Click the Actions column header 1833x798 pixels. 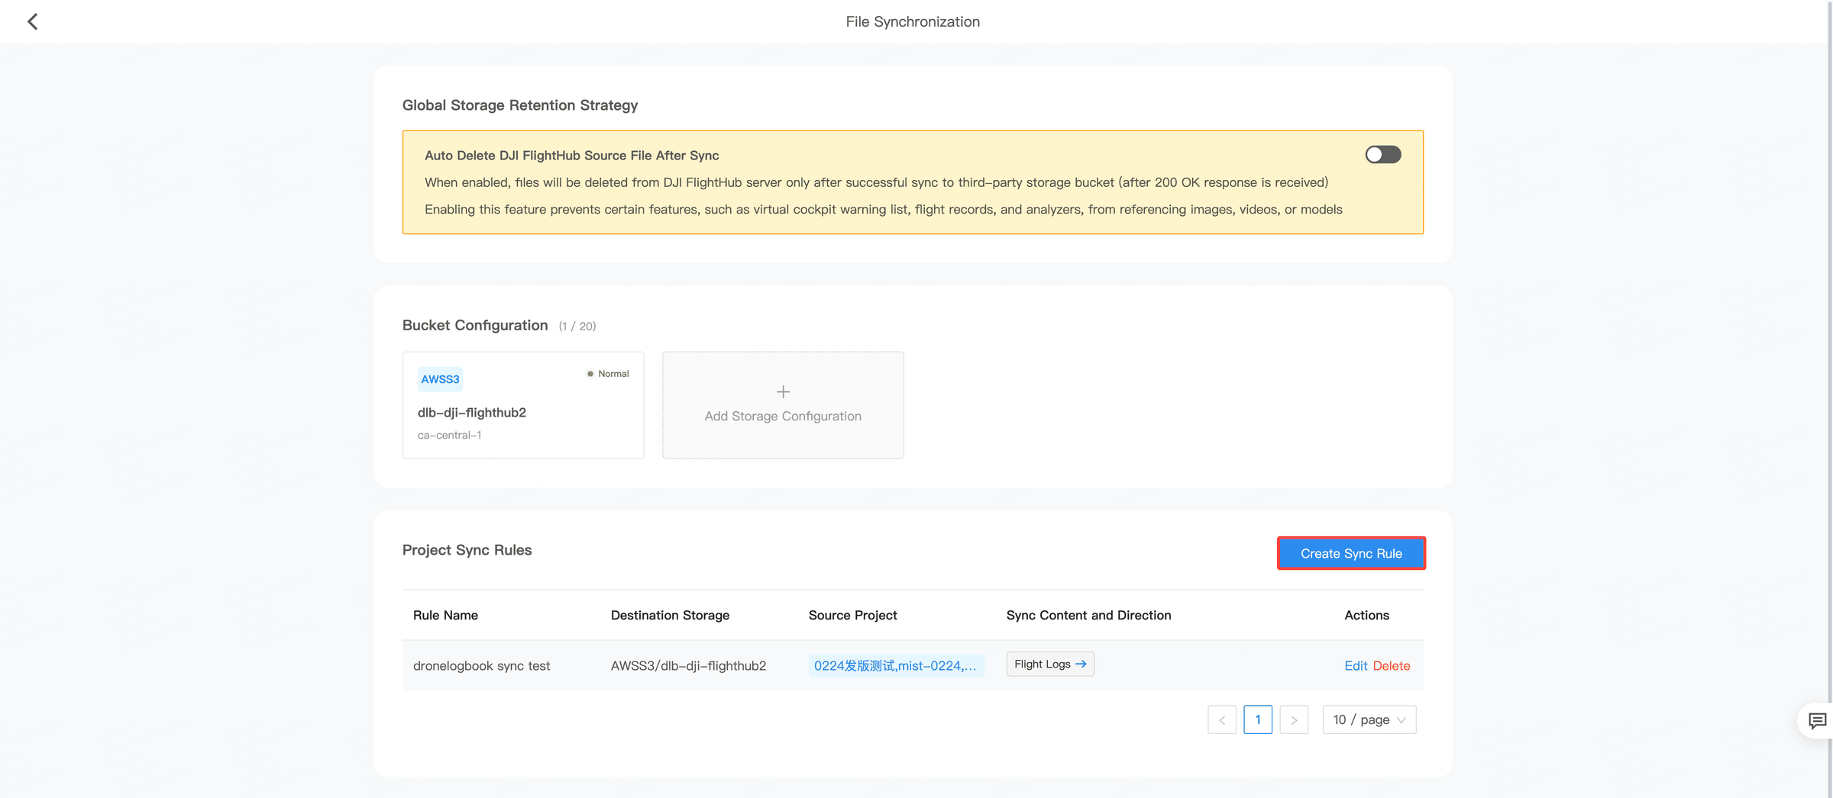pyautogui.click(x=1366, y=615)
